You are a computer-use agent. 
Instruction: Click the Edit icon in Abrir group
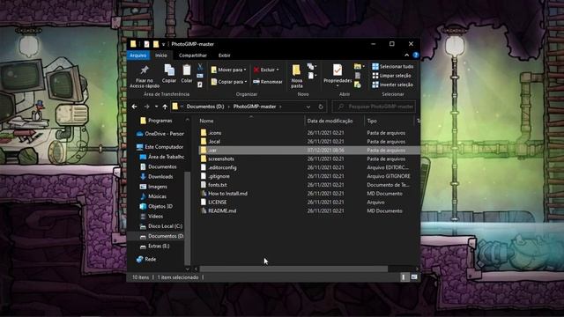tap(358, 76)
